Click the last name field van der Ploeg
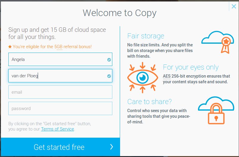This screenshot has height=157, width=239. (x=60, y=76)
